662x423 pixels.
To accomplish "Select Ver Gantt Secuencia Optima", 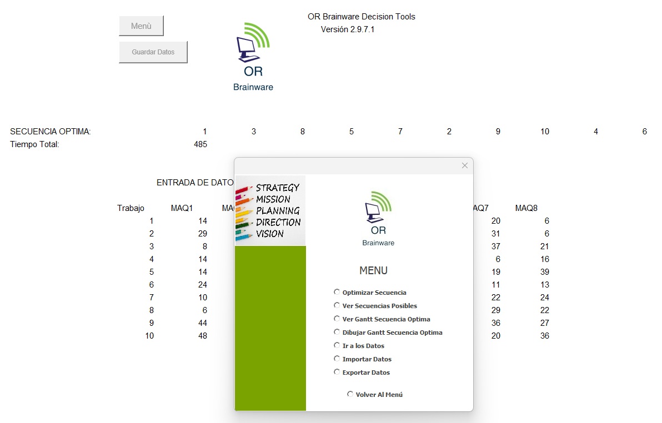I will [x=337, y=319].
